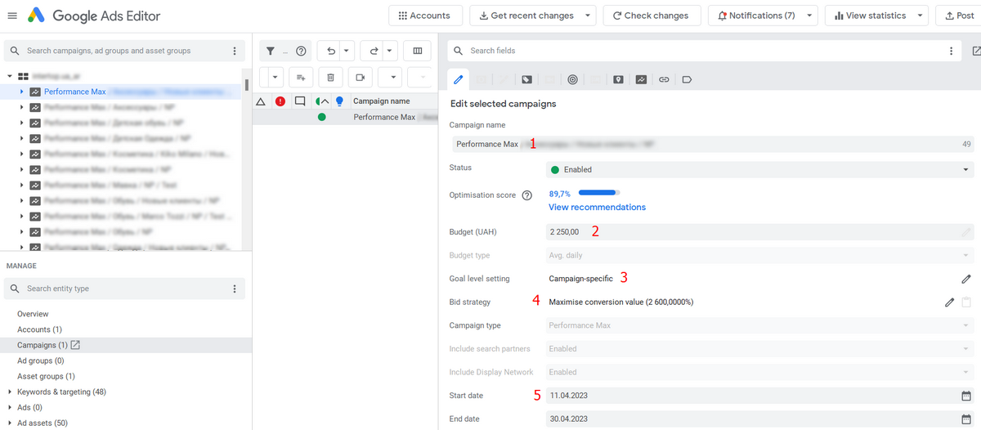
Task: Select the pencil edit tab
Action: (x=459, y=79)
